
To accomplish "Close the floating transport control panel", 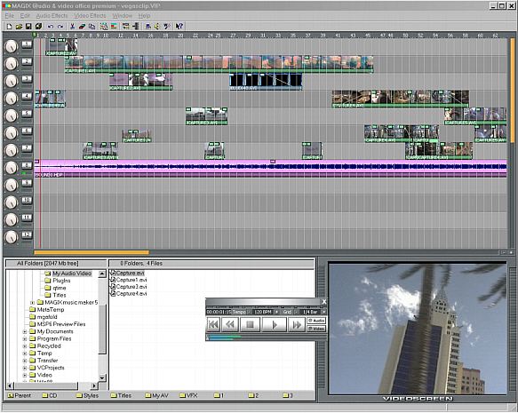I will coord(324,302).
